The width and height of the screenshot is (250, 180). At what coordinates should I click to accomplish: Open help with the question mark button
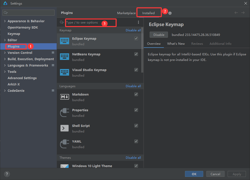coord(7,174)
